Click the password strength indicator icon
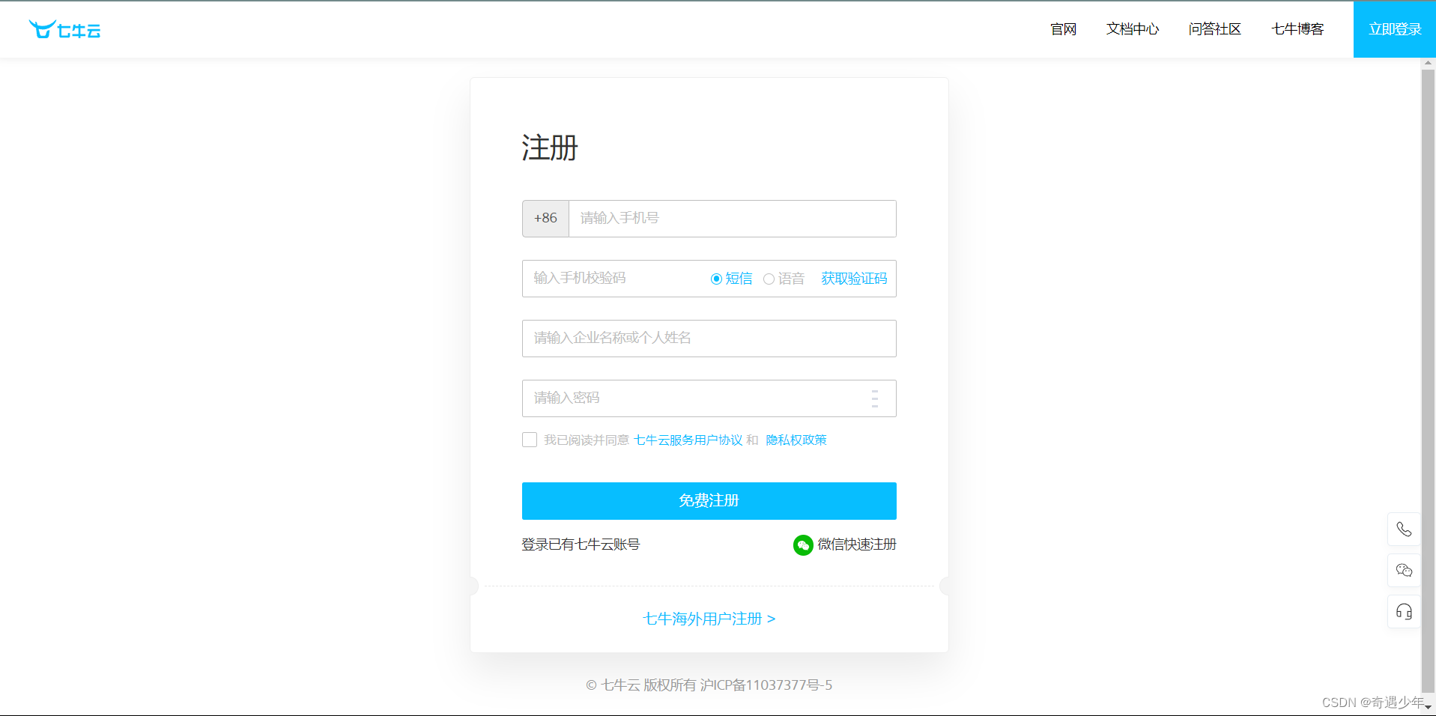1436x716 pixels. coord(874,398)
